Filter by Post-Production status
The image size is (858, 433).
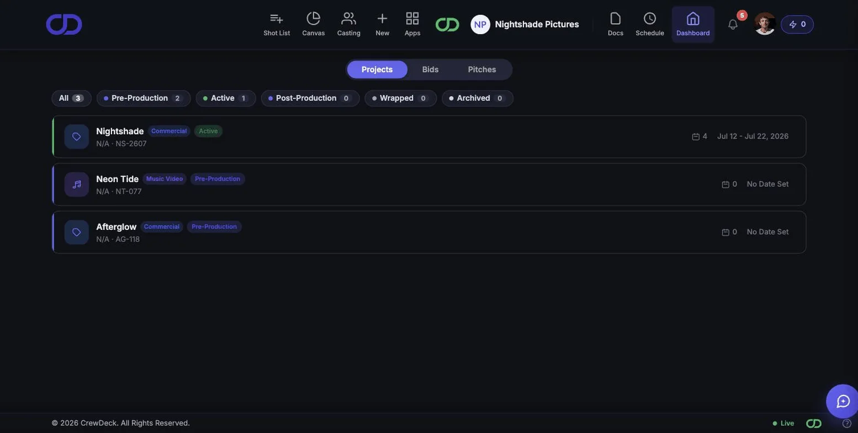coord(310,98)
